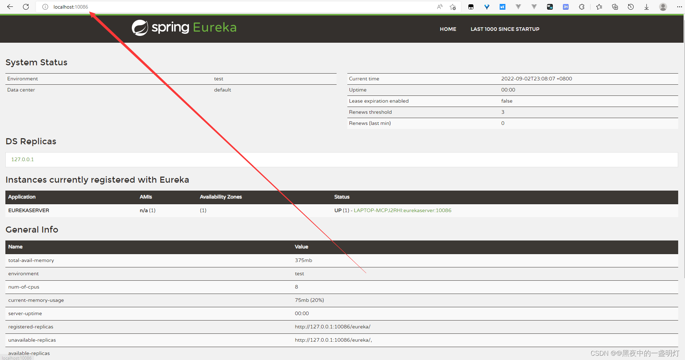
Task: Open the Tampermonkey extension icon
Action: pos(471,7)
